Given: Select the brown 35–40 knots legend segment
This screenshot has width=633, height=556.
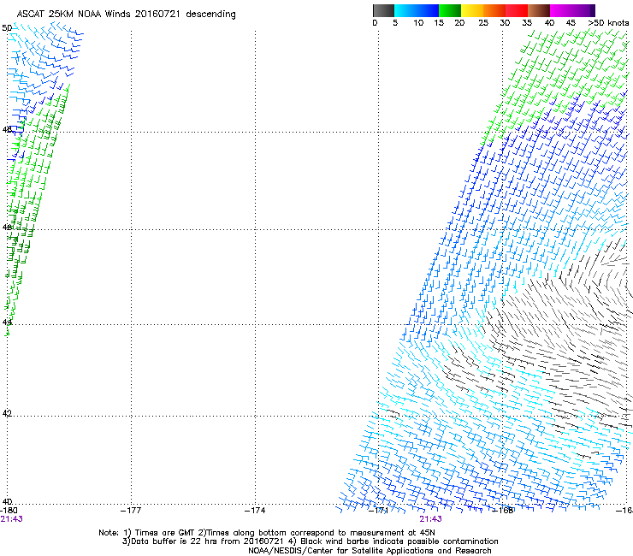Looking at the screenshot, I should [x=539, y=10].
